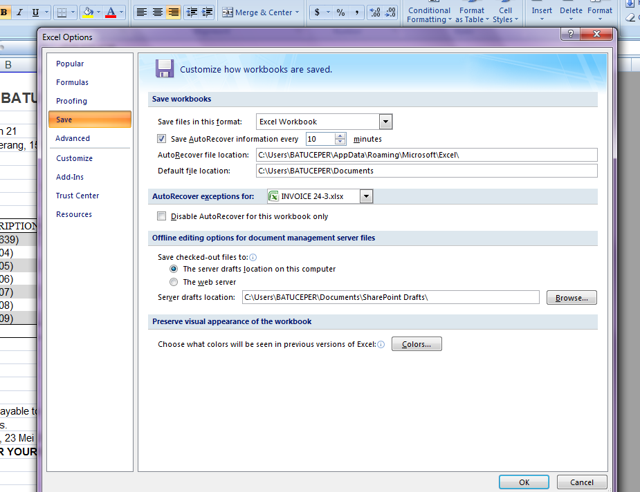This screenshot has height=492, width=640.
Task: Click the Browse button
Action: tap(572, 298)
